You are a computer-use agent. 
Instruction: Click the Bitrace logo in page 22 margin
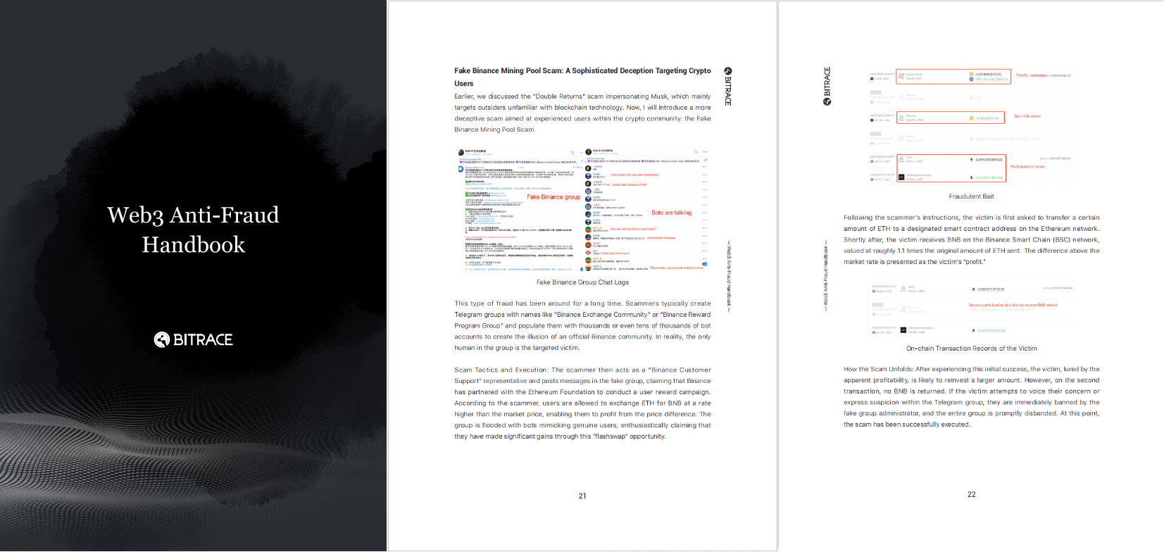click(x=827, y=87)
